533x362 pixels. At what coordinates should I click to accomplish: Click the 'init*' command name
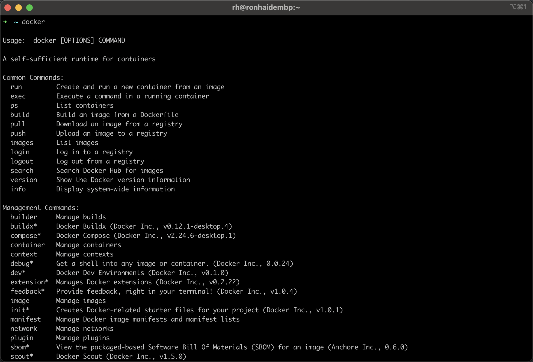tap(20, 310)
